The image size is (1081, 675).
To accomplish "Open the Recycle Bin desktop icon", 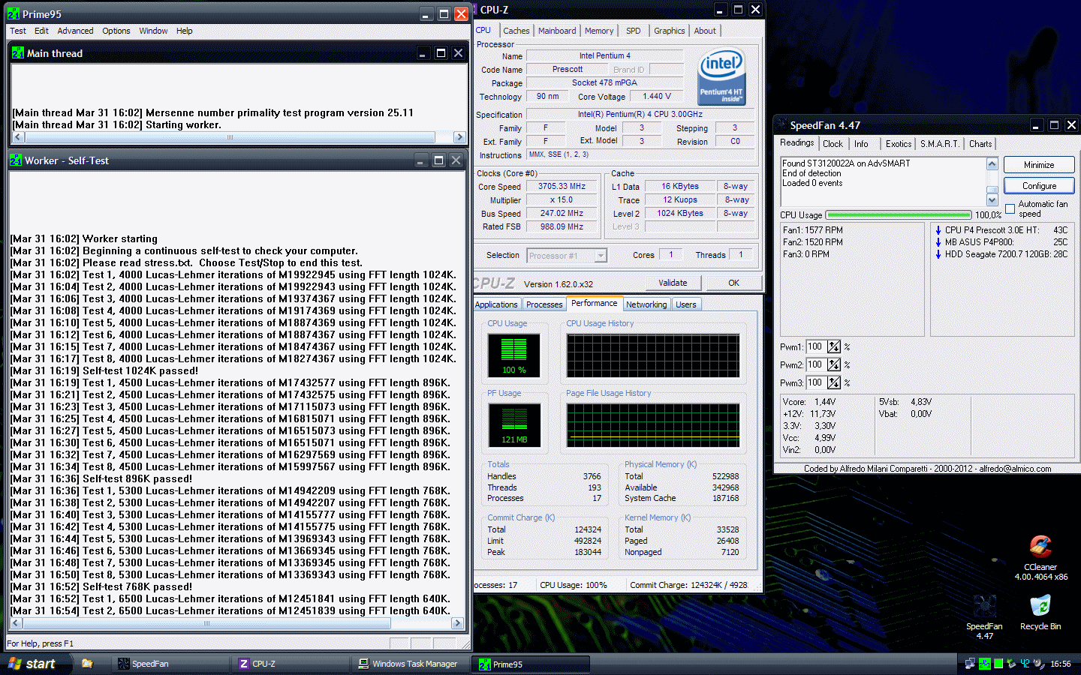I will pyautogui.click(x=1040, y=606).
